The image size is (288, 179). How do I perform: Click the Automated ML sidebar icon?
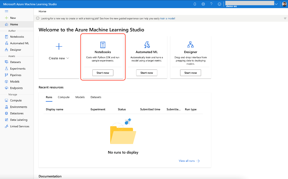(x=7, y=43)
